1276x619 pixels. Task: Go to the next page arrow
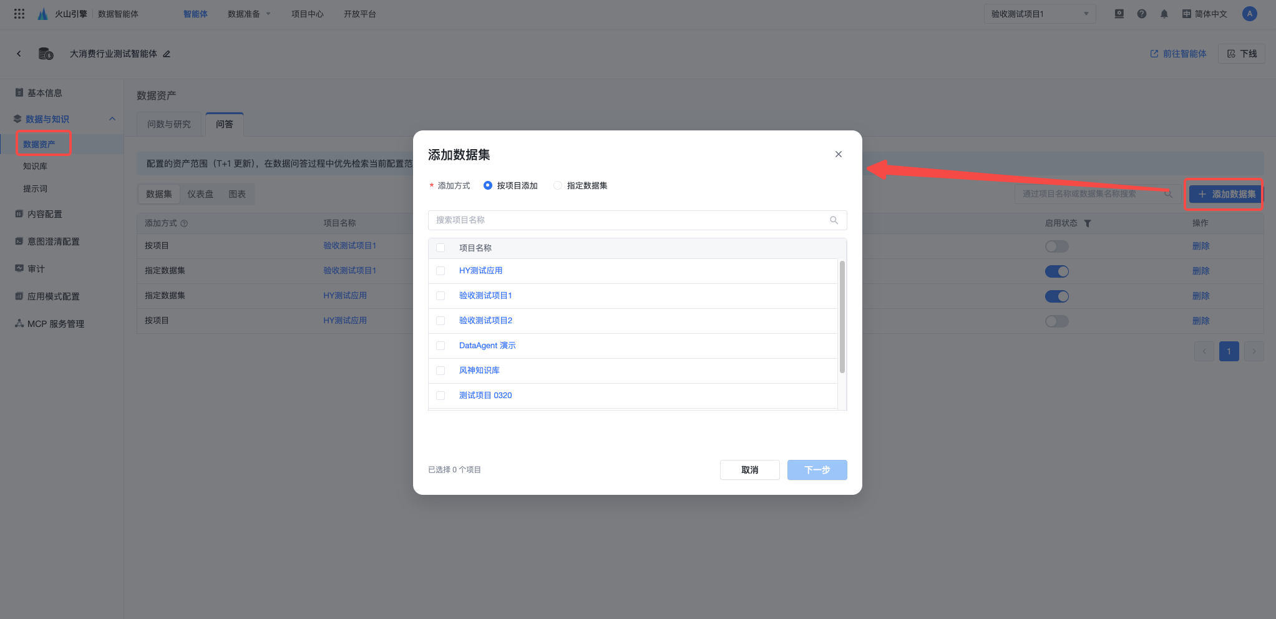[1254, 351]
